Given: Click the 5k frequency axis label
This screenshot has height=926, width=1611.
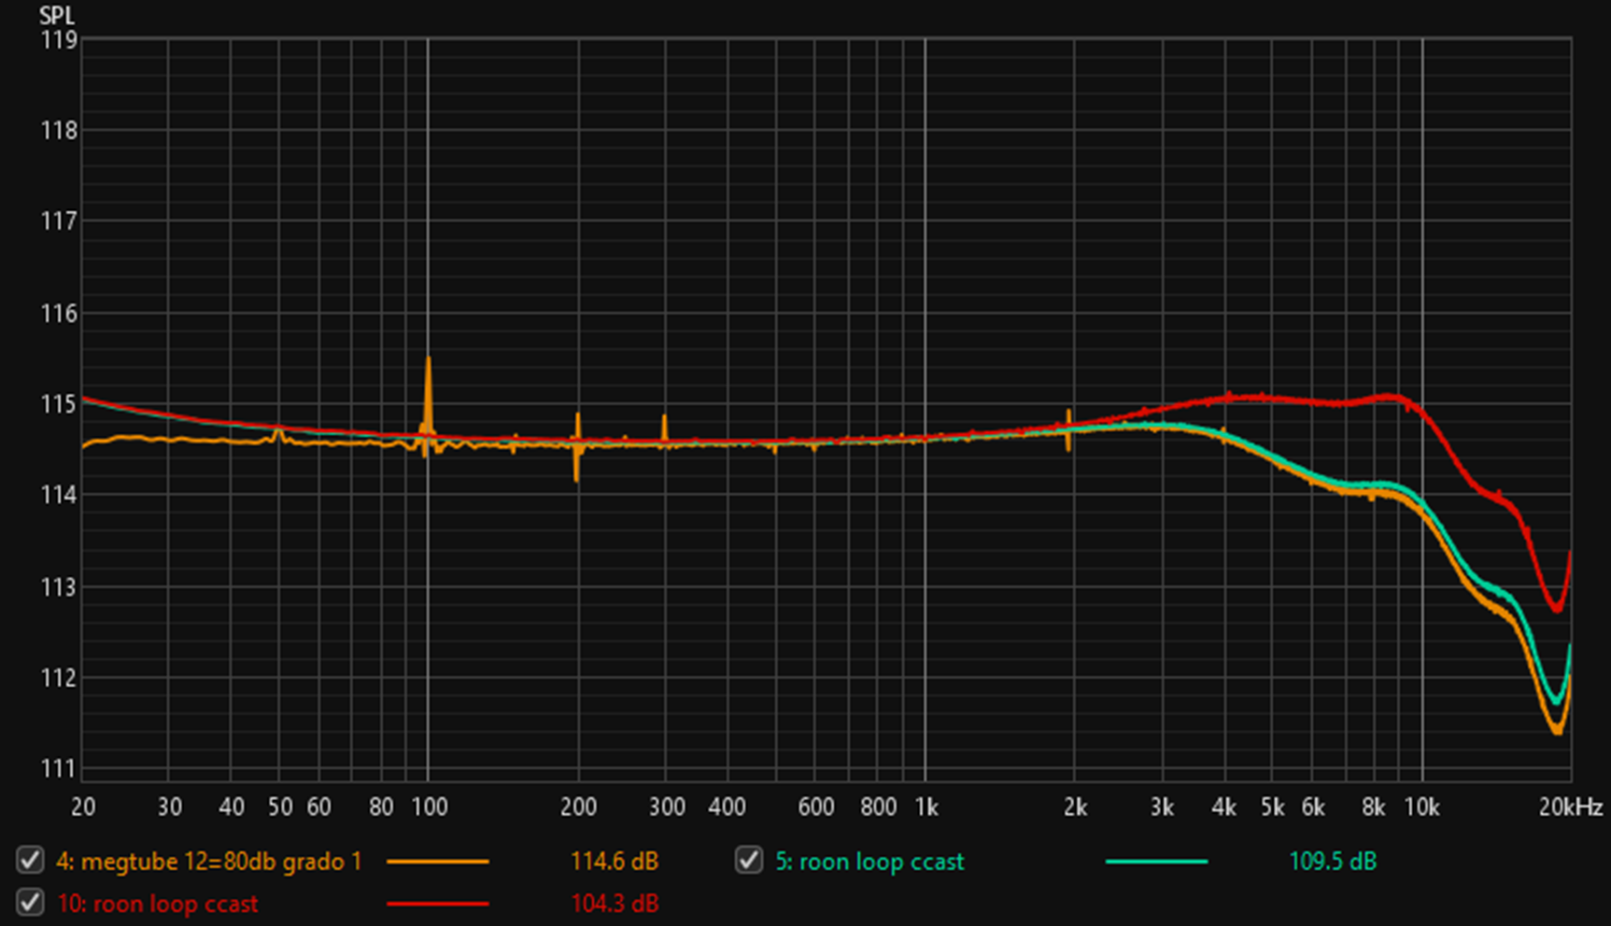Looking at the screenshot, I should (1272, 807).
